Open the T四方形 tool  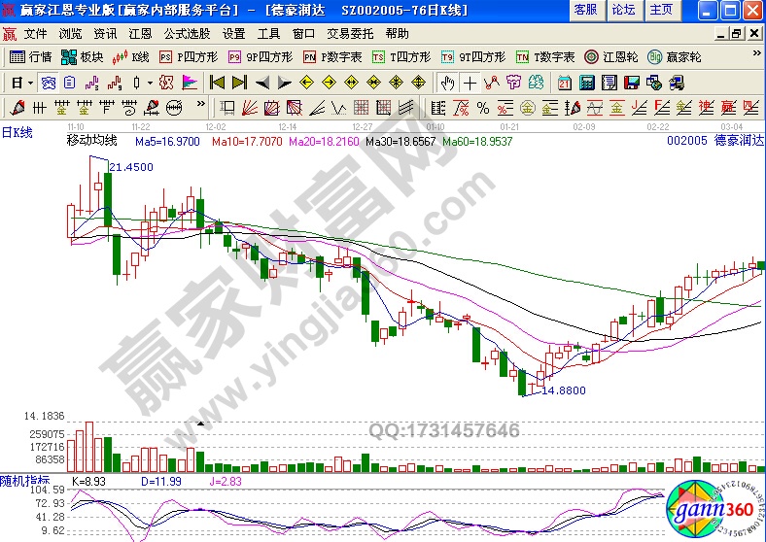coord(401,57)
